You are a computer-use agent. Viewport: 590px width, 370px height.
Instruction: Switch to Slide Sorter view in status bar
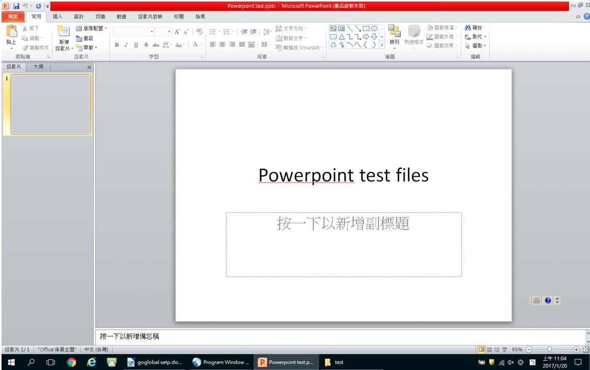[x=489, y=350]
